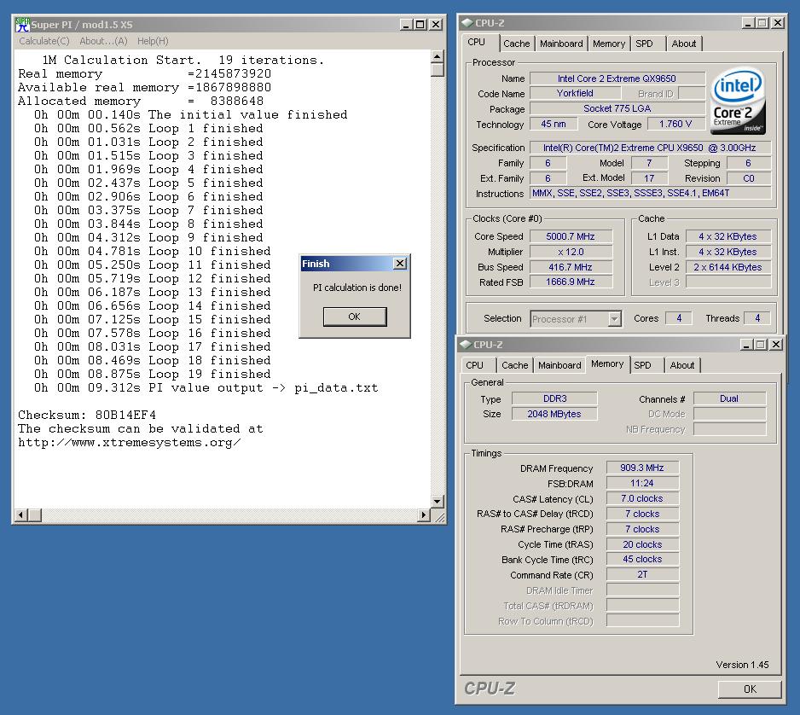Click the scroll-down arrow in Super PI
The image size is (800, 715).
(x=438, y=502)
